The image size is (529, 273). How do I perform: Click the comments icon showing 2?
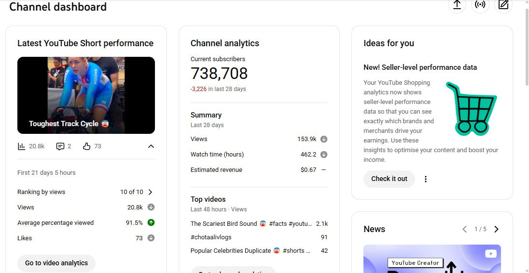60,146
